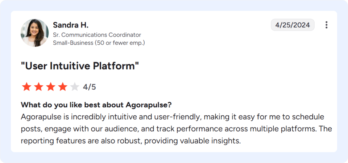This screenshot has width=348, height=163.
Task: Select the 4/25/2024 date badge
Action: pos(293,25)
